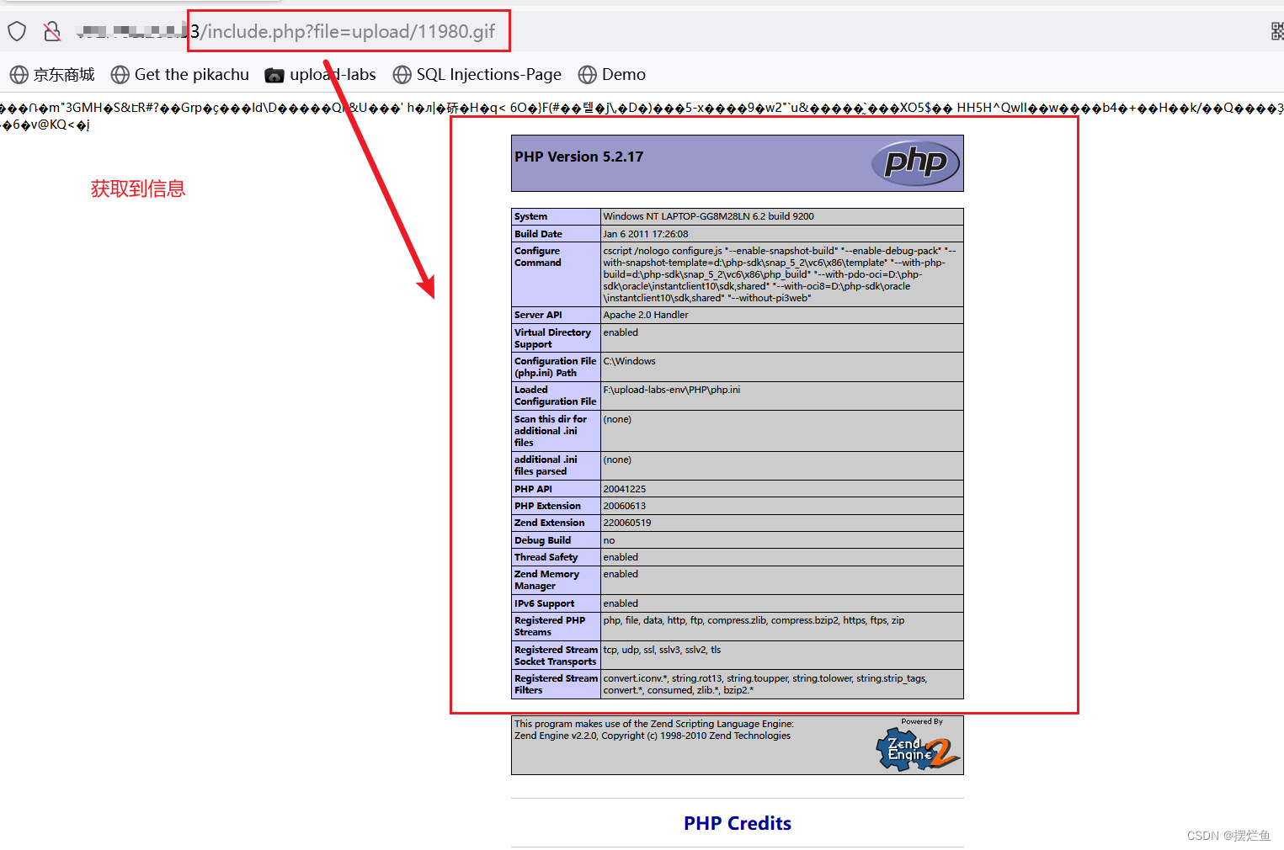Select the F:\upload-labs-env\PHP\php.ini value
This screenshot has height=850, width=1284.
[x=672, y=390]
